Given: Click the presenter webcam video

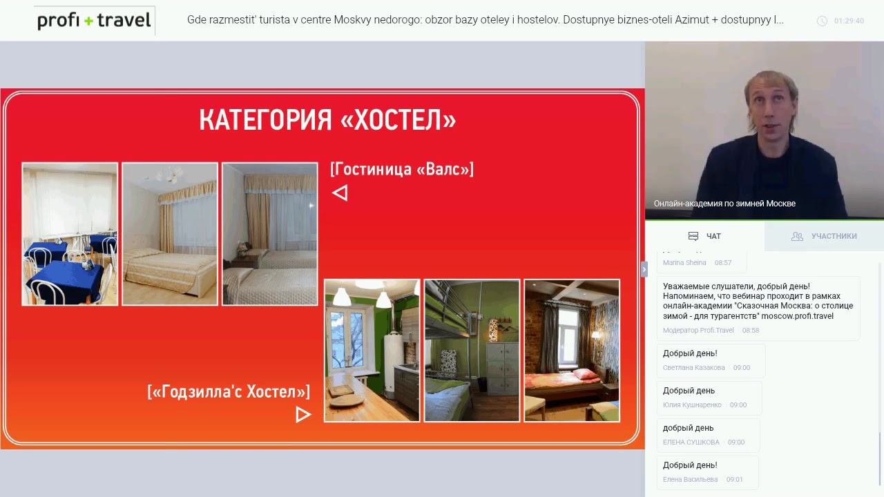Looking at the screenshot, I should [765, 130].
